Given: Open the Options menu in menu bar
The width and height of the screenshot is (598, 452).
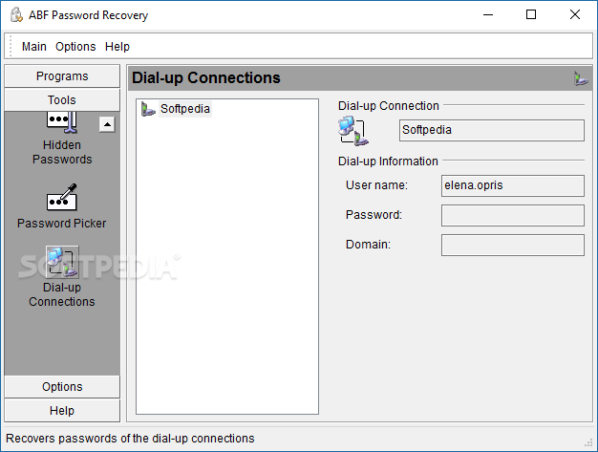Looking at the screenshot, I should [75, 47].
